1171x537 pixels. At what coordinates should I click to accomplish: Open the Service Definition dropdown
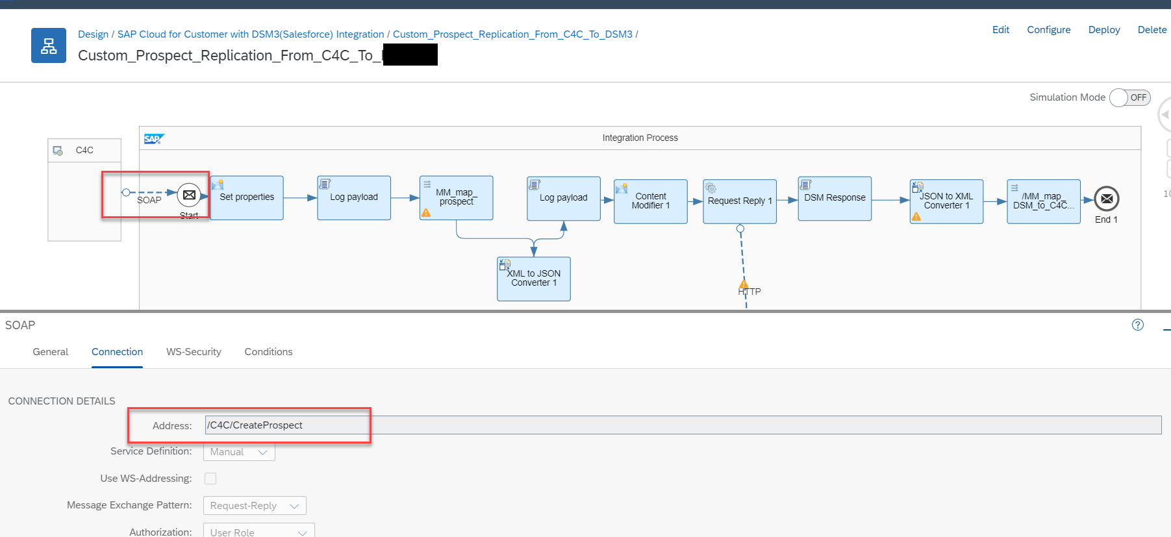(x=239, y=452)
